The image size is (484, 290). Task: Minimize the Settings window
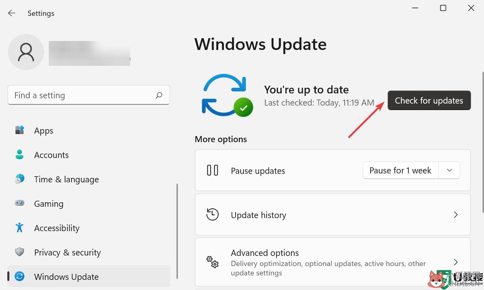pos(415,8)
